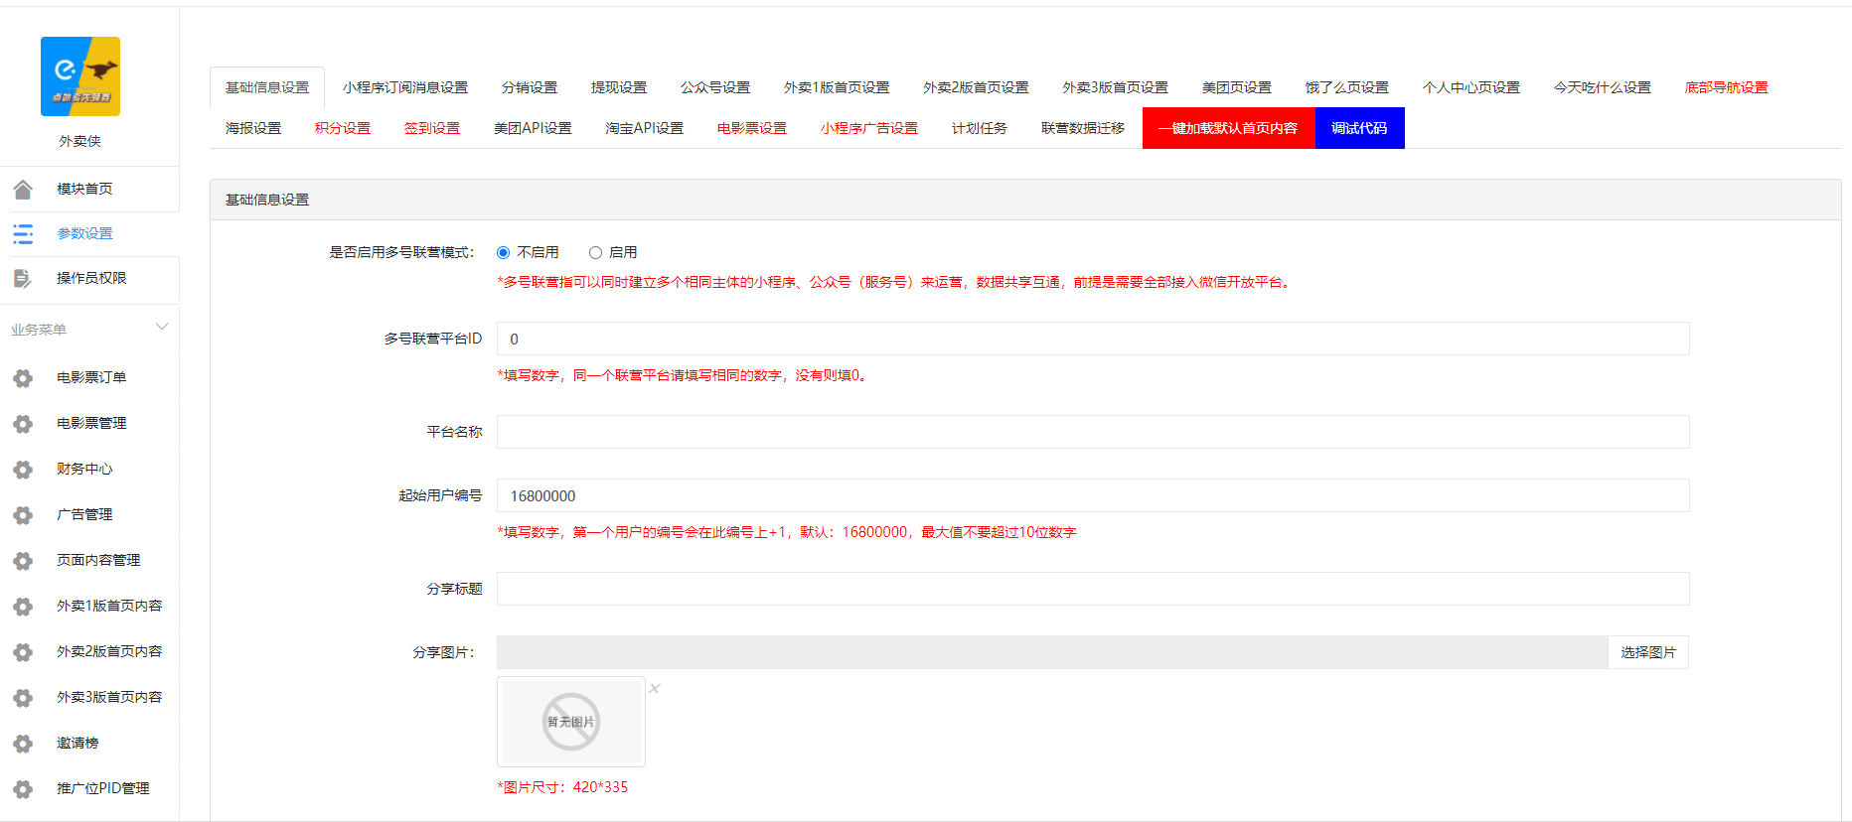Focus the 起始用户编号 input field
The image size is (1852, 822).
coord(1093,495)
